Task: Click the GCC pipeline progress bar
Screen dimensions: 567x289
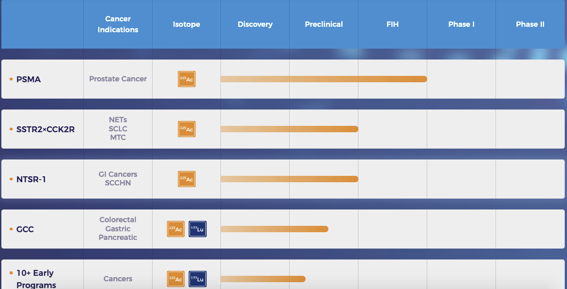Action: click(x=274, y=229)
